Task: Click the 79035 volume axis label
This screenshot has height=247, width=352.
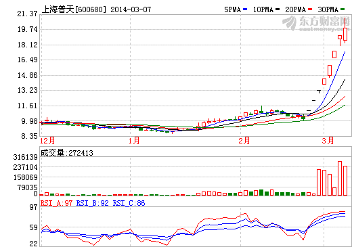Action: pos(28,187)
